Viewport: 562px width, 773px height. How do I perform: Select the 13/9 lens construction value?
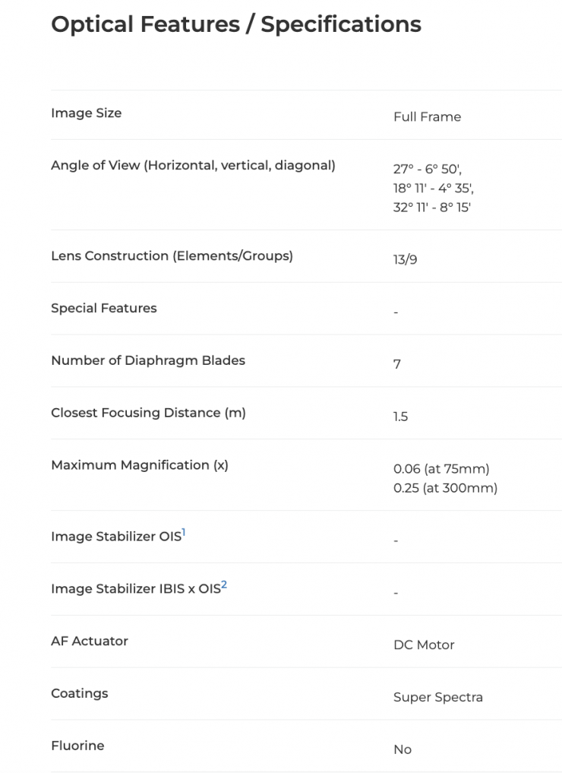tap(405, 260)
